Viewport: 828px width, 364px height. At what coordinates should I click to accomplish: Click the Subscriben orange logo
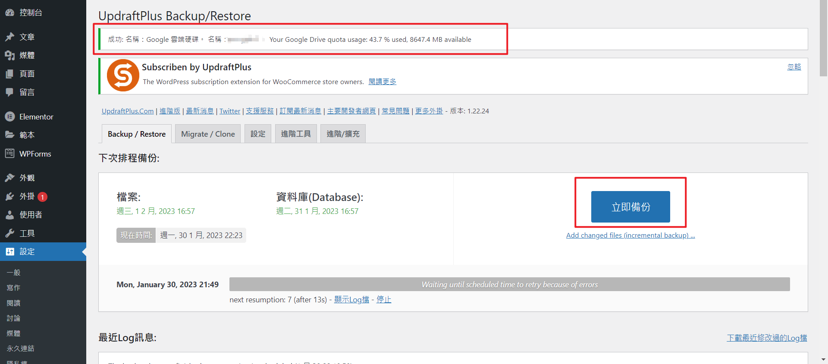[x=123, y=75]
